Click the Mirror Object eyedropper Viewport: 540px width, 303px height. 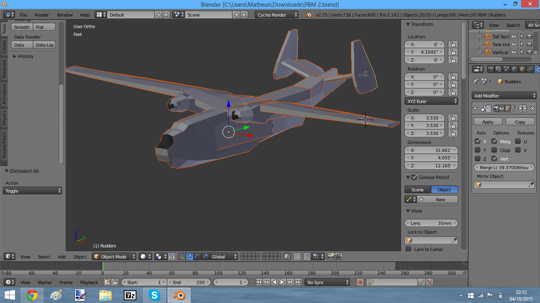pyautogui.click(x=531, y=185)
